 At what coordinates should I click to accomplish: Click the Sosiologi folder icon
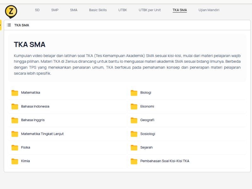click(134, 134)
